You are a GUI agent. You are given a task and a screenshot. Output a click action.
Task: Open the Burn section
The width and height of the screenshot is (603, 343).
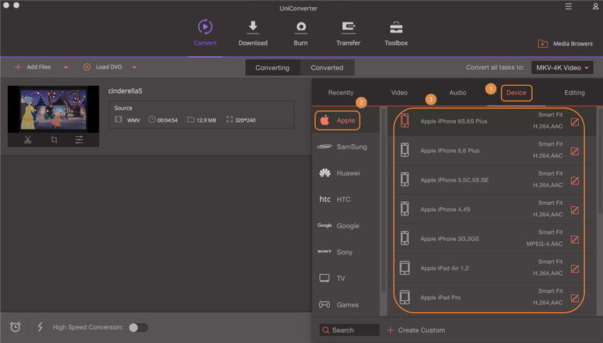pos(301,33)
